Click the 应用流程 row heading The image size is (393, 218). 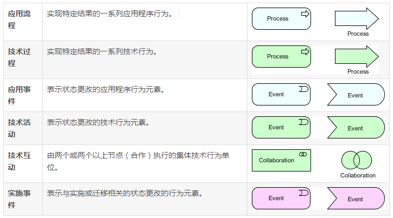(x=19, y=19)
